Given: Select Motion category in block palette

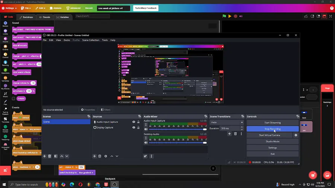Looking at the screenshot, I should [5, 24].
